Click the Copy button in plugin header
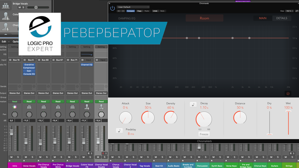This screenshot has width=299, height=168. pyautogui.click(x=139, y=11)
